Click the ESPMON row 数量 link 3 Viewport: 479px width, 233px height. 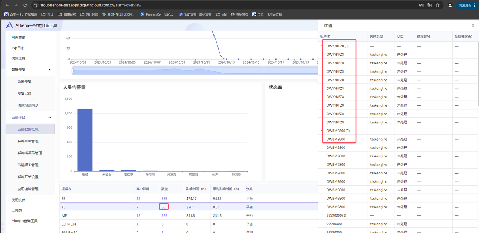(x=162, y=224)
